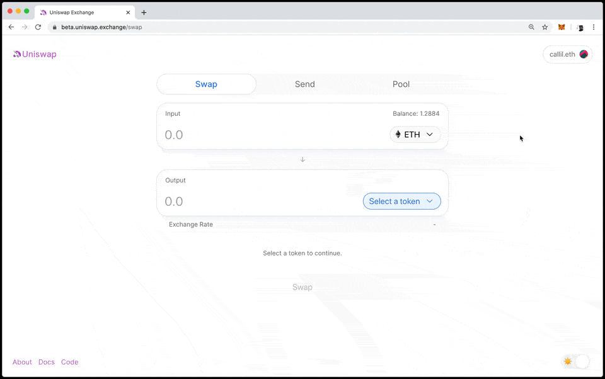This screenshot has width=605, height=379.
Task: Bookmark this page with the star
Action: click(x=544, y=27)
